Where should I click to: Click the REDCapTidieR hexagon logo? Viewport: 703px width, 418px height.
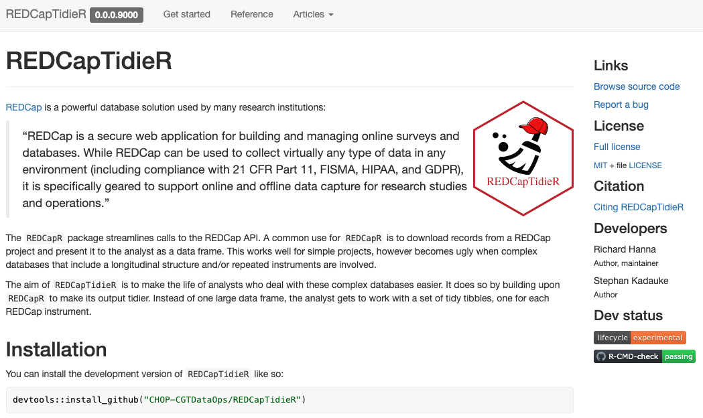pyautogui.click(x=523, y=158)
